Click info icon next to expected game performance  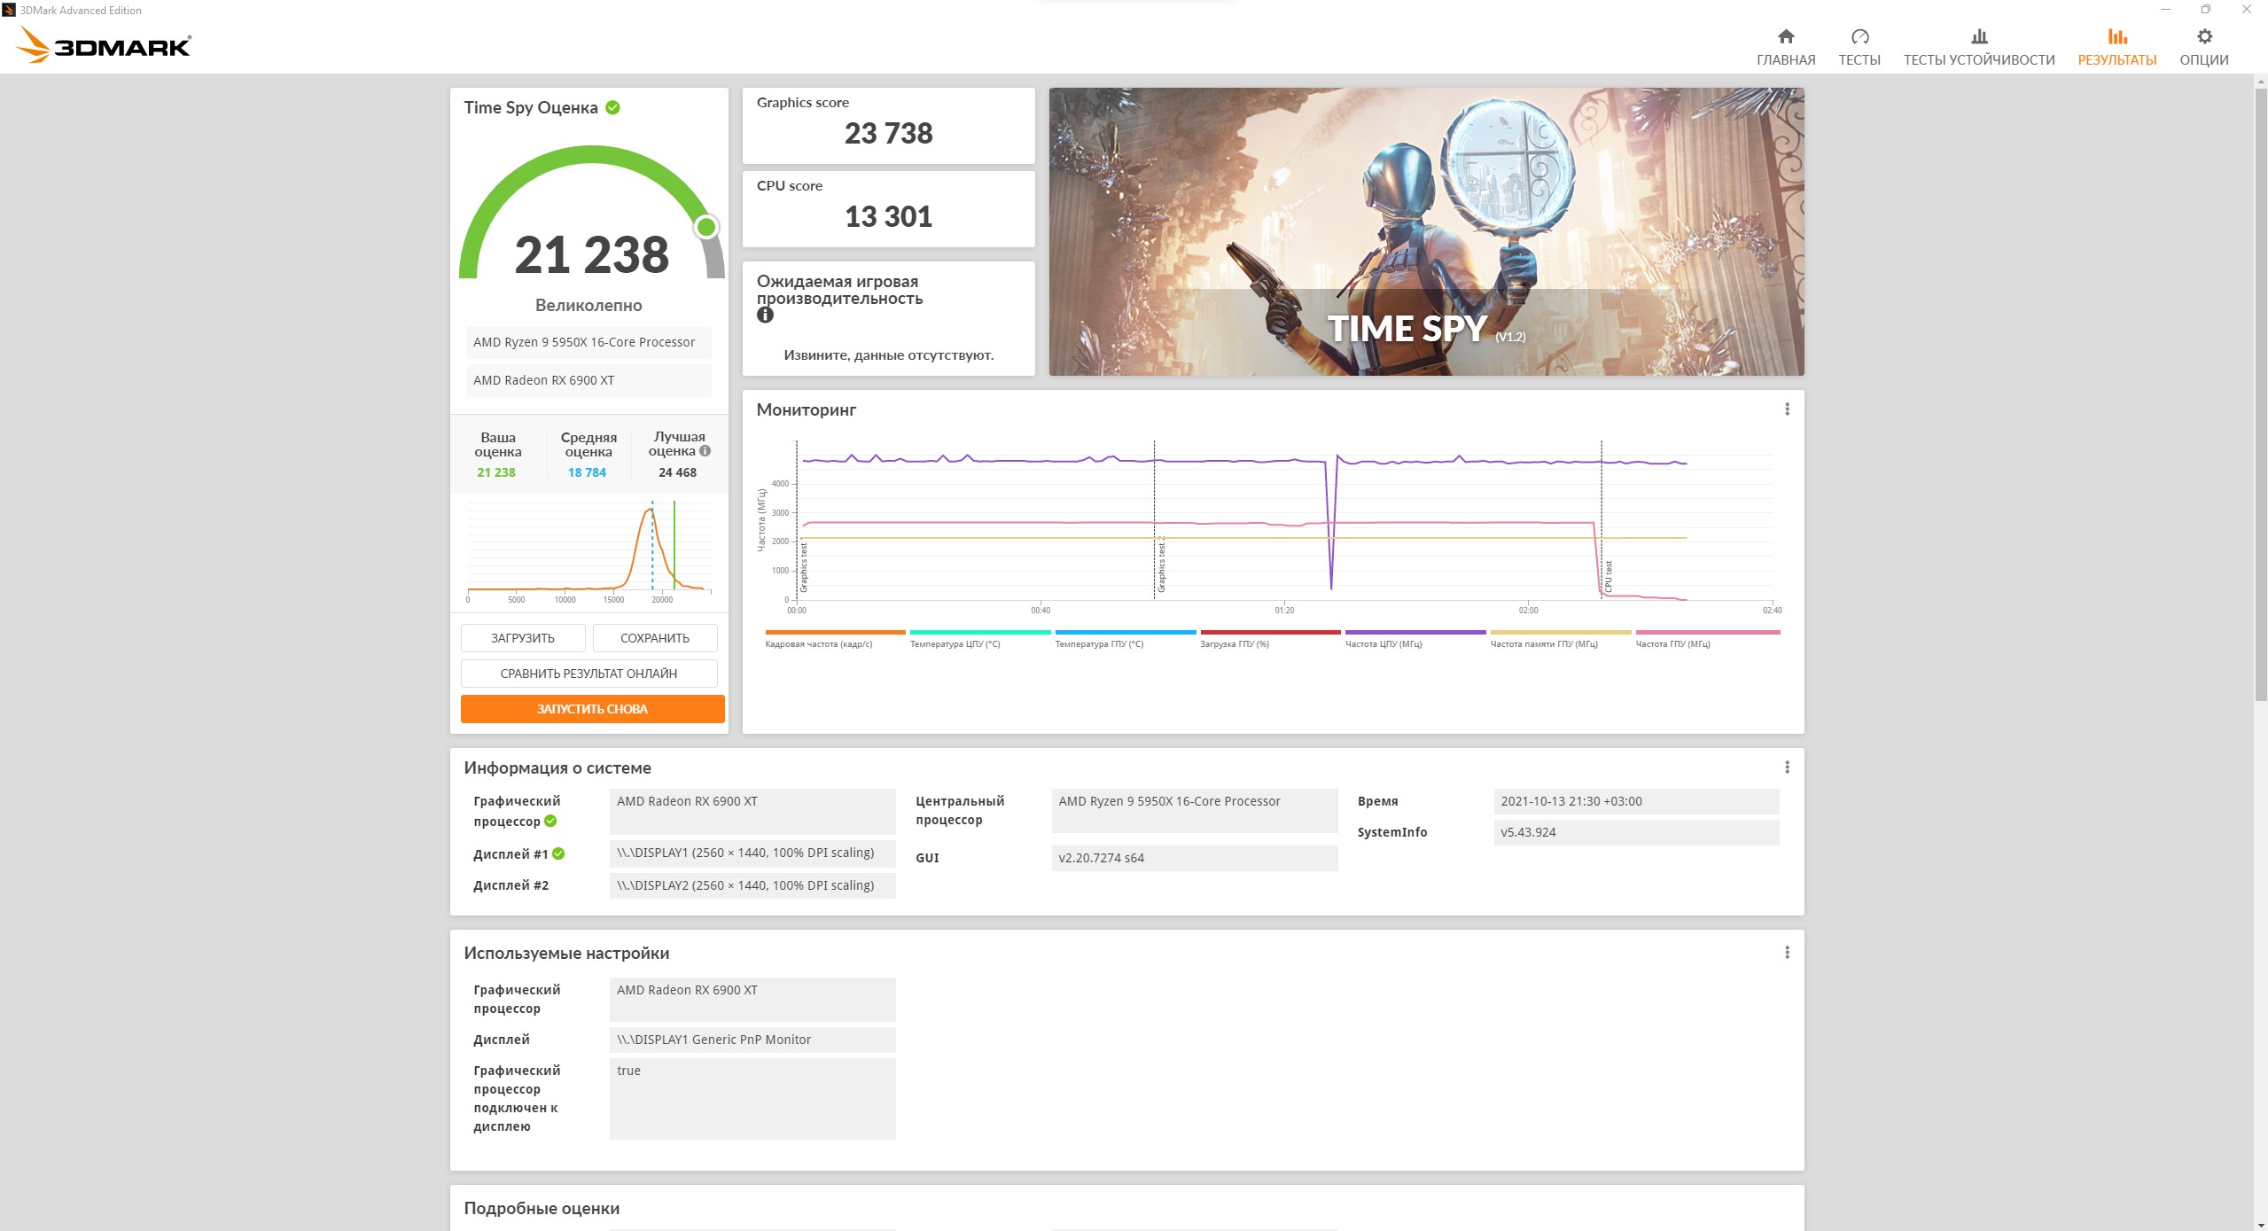coord(765,316)
